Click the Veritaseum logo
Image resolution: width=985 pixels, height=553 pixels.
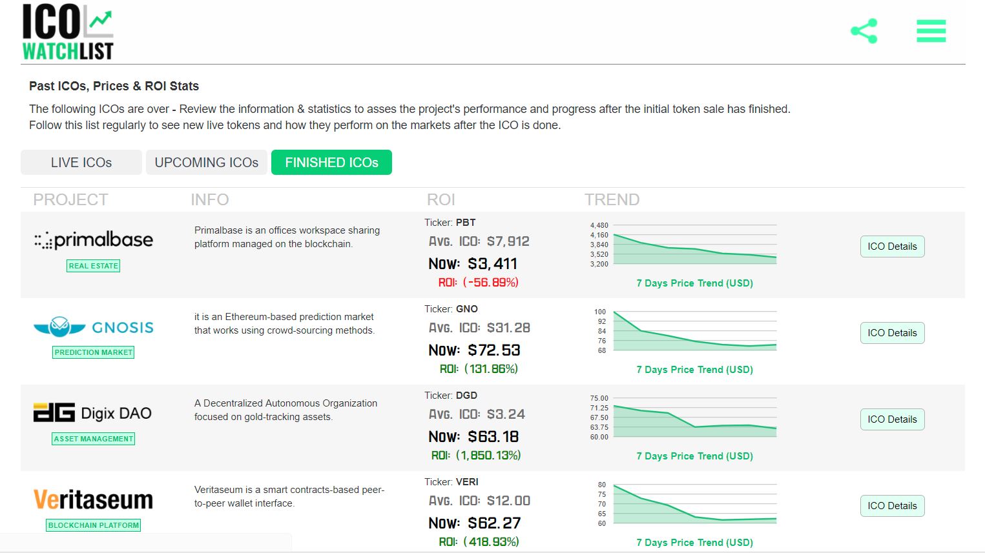94,499
